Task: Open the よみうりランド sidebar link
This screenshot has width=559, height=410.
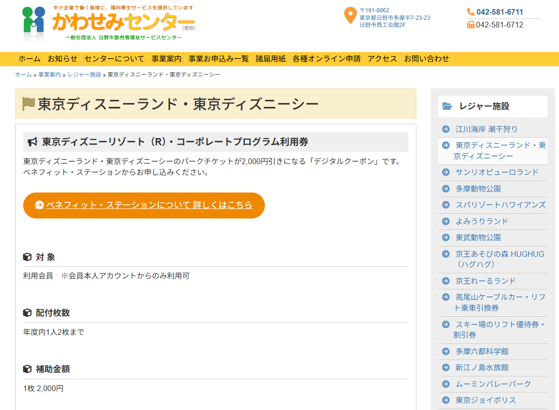Action: pyautogui.click(x=482, y=221)
